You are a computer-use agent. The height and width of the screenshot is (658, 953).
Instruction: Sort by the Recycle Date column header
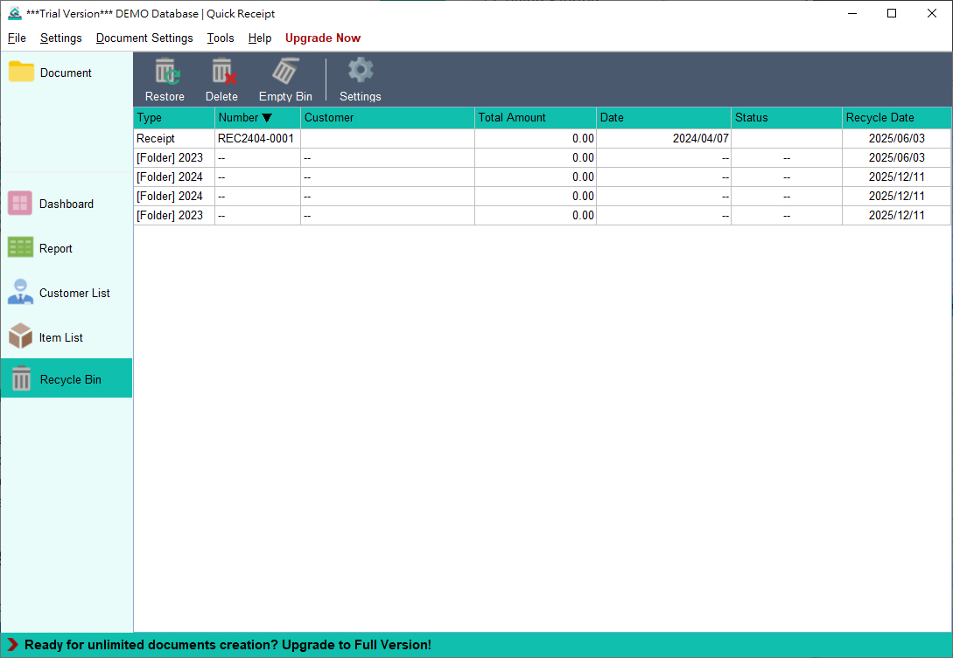(896, 118)
